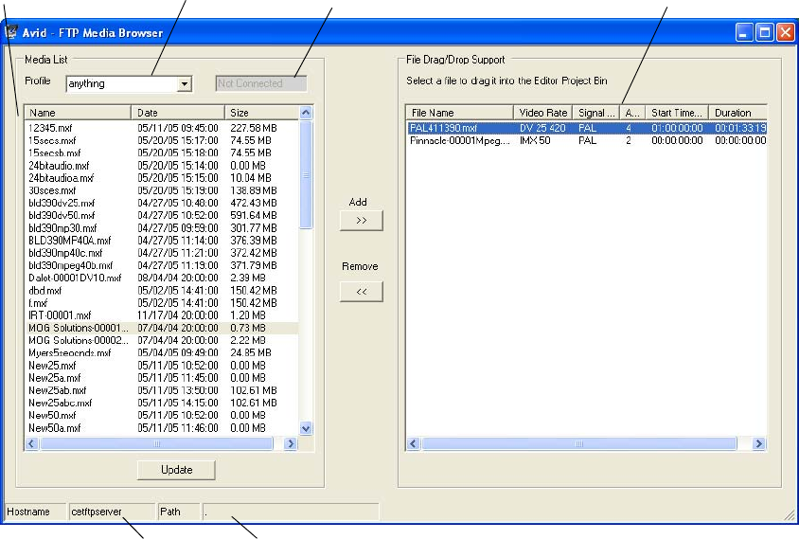Select 30sces.mxf file row
The image size is (799, 539).
point(162,190)
